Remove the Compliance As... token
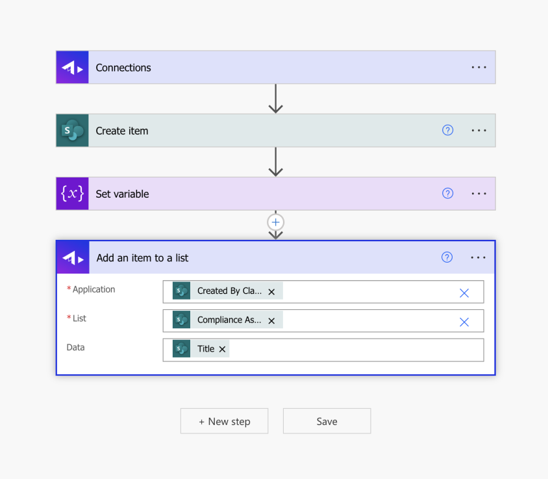This screenshot has width=548, height=479. 271,321
